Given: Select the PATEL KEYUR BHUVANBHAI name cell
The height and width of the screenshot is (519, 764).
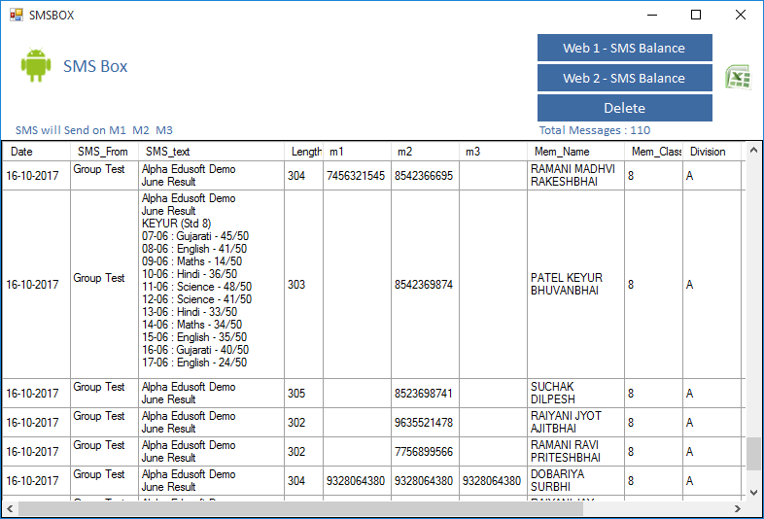Looking at the screenshot, I should click(574, 285).
